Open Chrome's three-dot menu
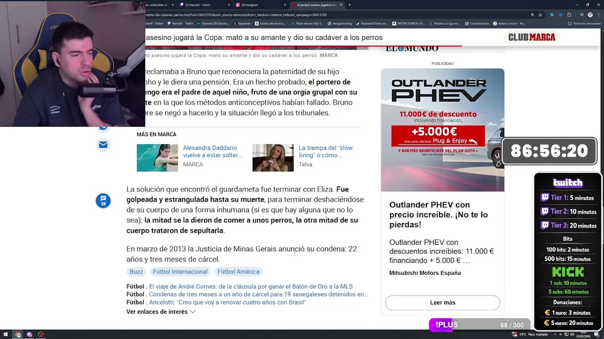The image size is (604, 339). coord(599,15)
